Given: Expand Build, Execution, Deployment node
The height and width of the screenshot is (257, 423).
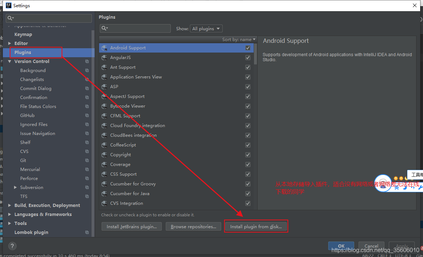Looking at the screenshot, I should 10,205.
